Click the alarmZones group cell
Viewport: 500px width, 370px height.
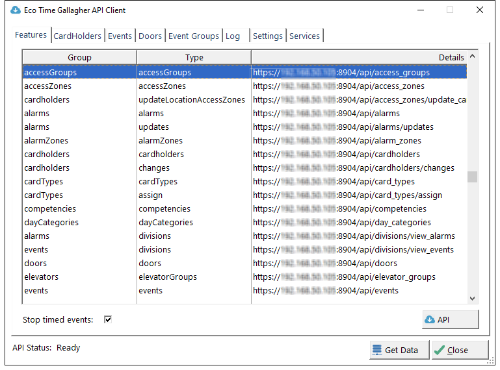[x=80, y=140]
